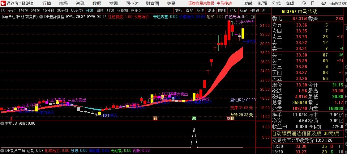
Task: Click the 画线 drawing button
Action: (222, 10)
